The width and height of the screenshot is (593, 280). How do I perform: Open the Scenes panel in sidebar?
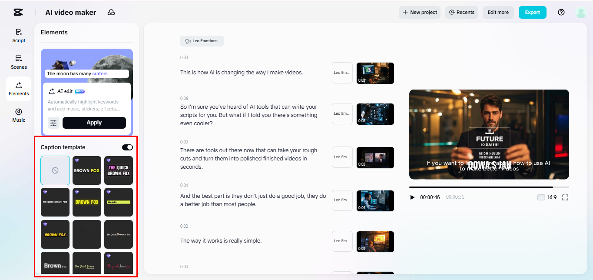19,62
